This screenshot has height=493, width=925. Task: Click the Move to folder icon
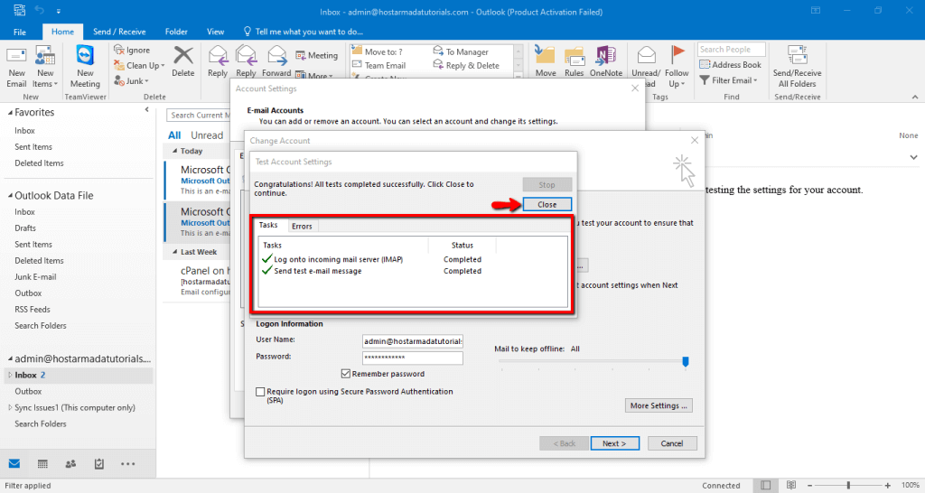pyautogui.click(x=545, y=55)
